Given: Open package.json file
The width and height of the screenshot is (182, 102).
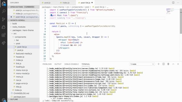Looking at the screenshot, I should coord(24,97).
